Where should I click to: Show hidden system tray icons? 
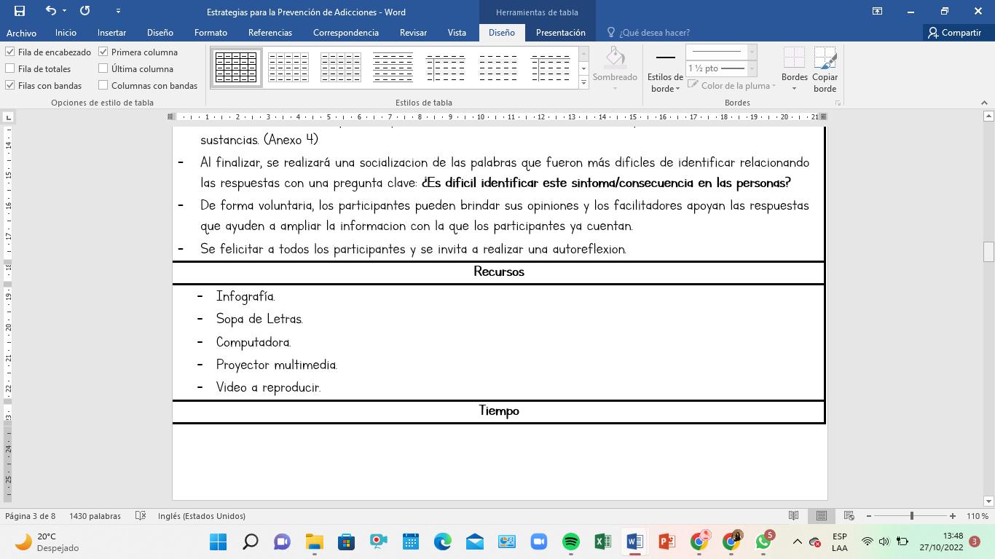(x=797, y=542)
